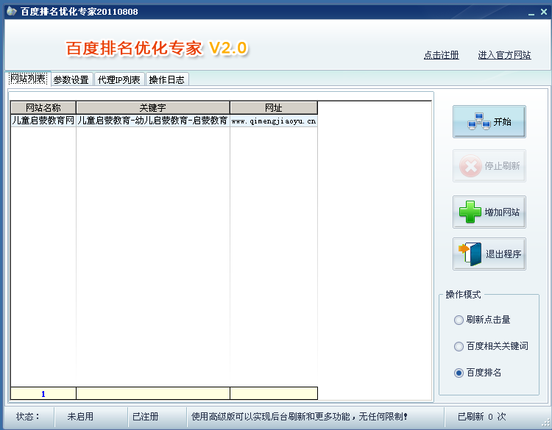Click the 网址 column header

[x=274, y=107]
